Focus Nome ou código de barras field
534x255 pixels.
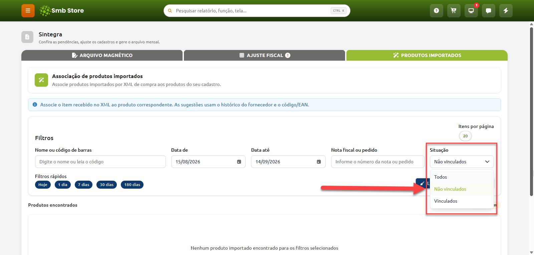point(100,162)
